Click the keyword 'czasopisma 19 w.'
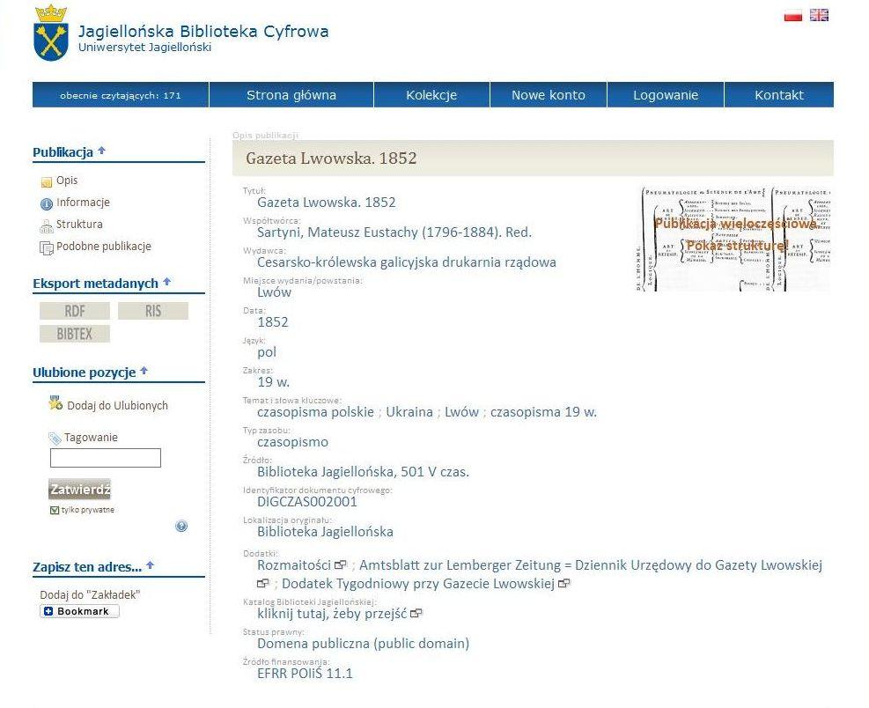Viewport: 869px width, 708px height. (544, 412)
